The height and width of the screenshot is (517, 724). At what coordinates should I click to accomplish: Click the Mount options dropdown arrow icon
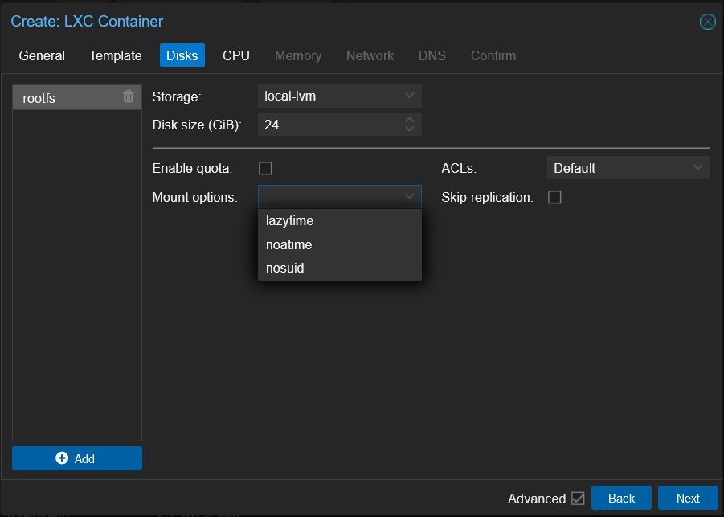click(x=409, y=196)
